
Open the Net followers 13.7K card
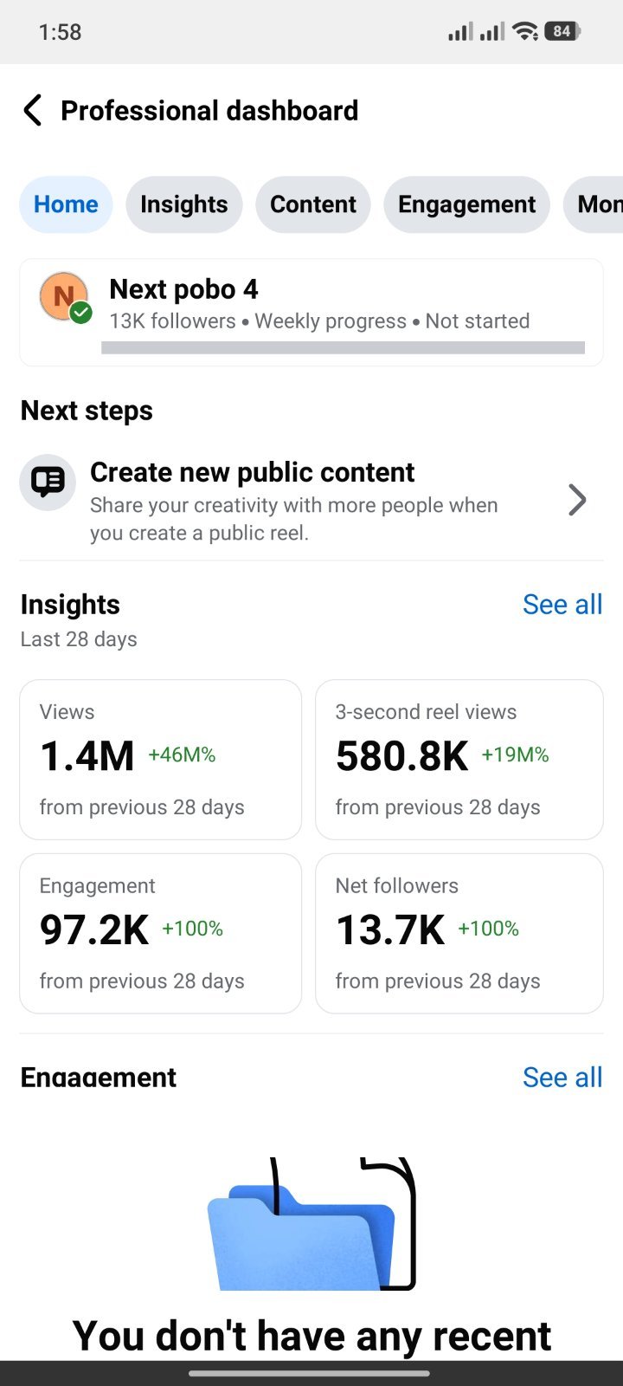pyautogui.click(x=459, y=934)
